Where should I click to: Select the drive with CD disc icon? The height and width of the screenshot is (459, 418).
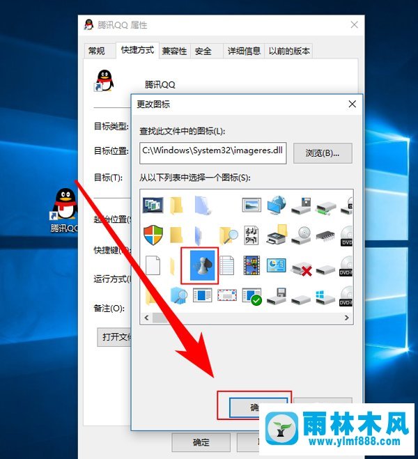(301, 235)
